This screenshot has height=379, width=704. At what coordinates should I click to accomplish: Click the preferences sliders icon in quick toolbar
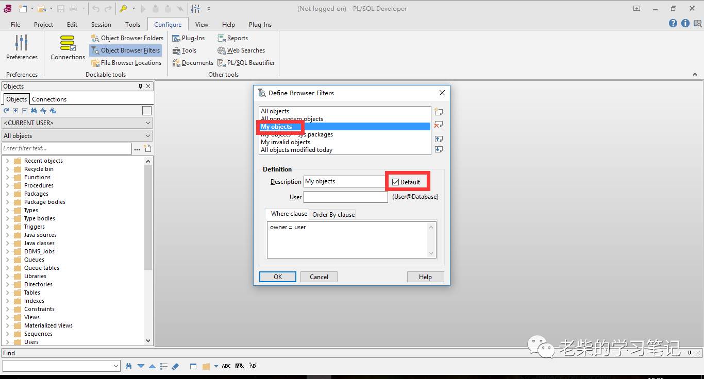pos(195,9)
